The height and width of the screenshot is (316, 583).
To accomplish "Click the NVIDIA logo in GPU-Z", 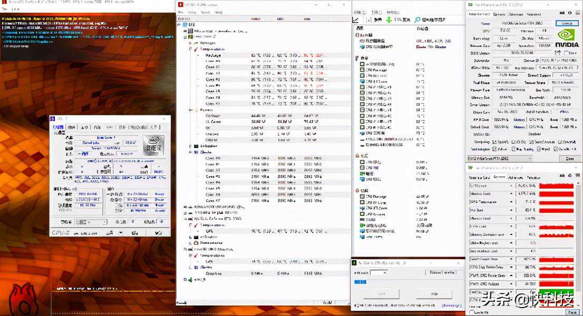I will [x=567, y=39].
